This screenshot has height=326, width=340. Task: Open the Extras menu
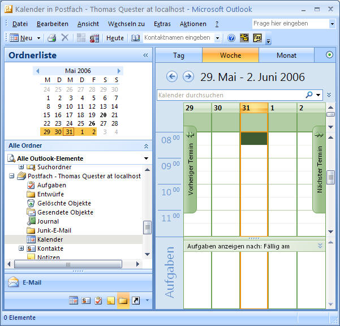162,24
